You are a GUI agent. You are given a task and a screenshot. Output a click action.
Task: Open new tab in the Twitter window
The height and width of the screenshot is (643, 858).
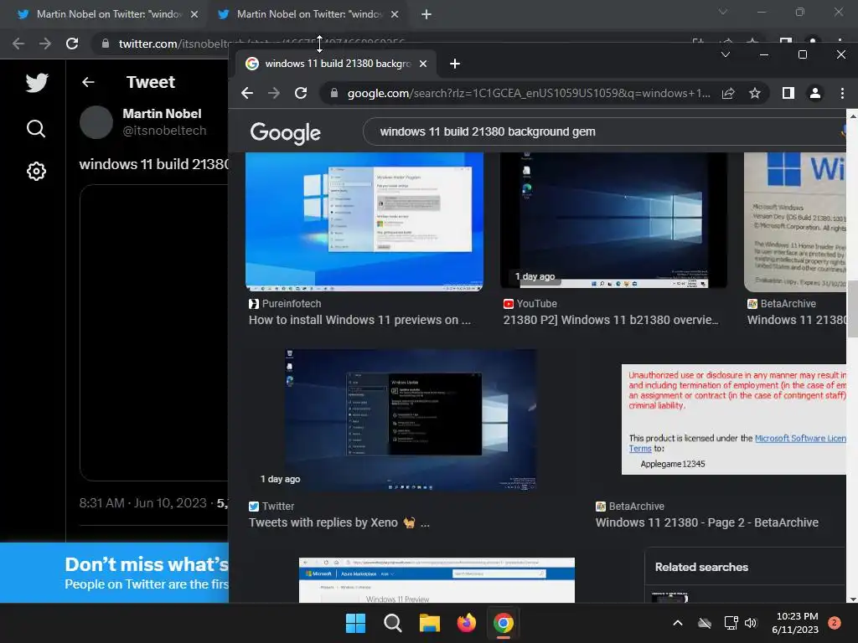coord(426,15)
